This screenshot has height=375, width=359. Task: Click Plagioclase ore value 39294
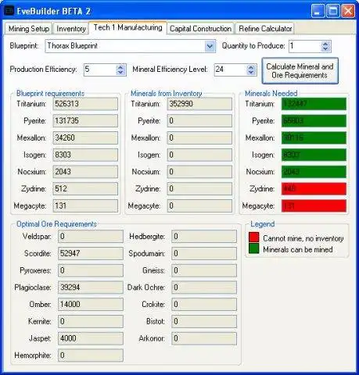tap(91, 287)
